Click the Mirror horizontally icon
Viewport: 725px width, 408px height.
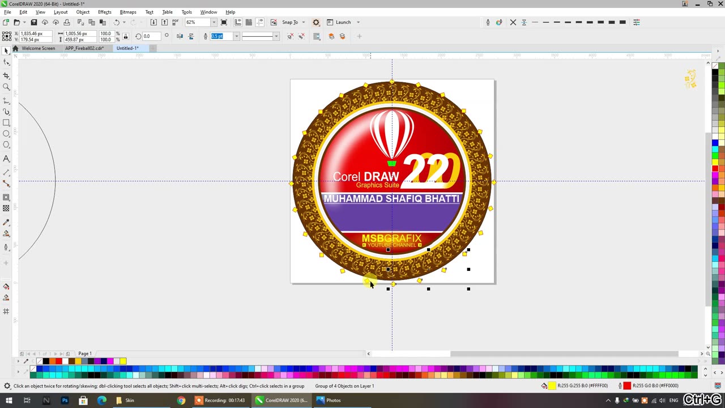180,36
